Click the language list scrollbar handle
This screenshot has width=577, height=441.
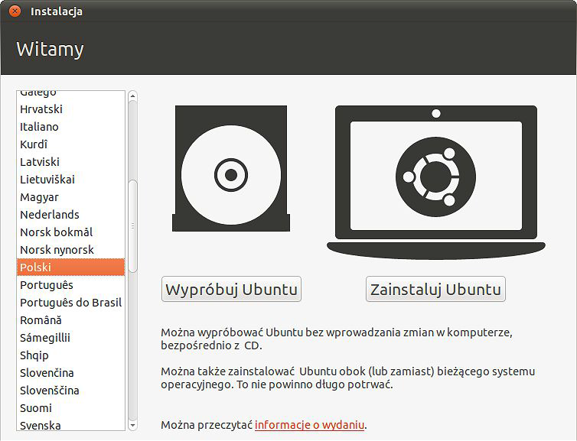[x=133, y=226]
